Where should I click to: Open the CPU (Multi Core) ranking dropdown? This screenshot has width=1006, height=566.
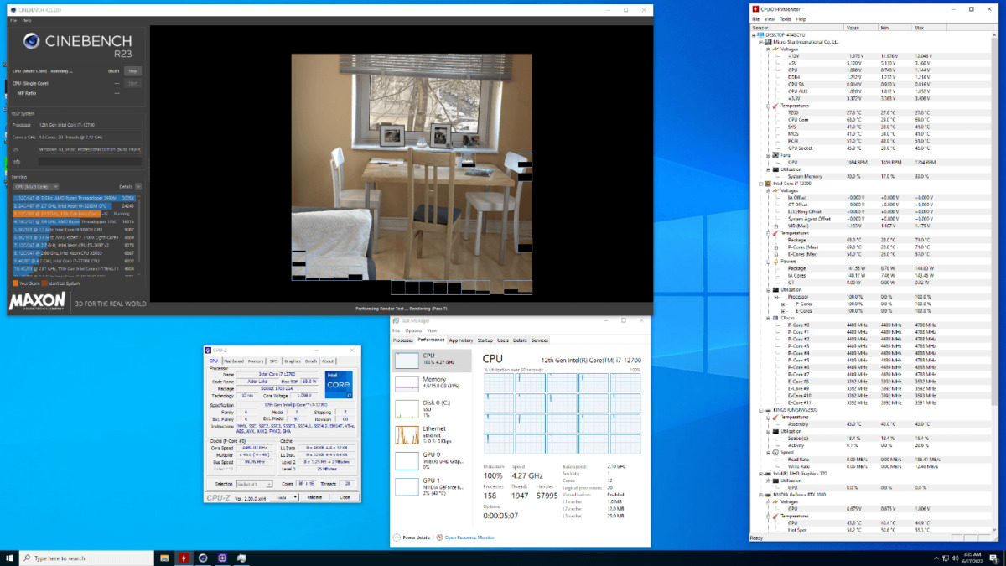click(34, 186)
